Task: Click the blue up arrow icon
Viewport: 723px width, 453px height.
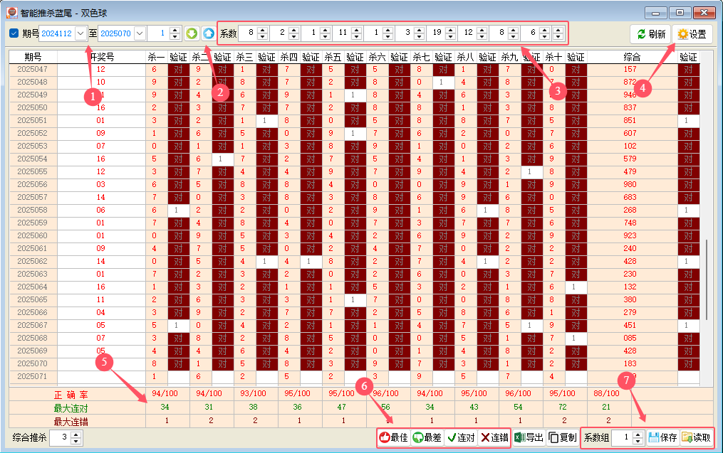Action: coord(208,33)
